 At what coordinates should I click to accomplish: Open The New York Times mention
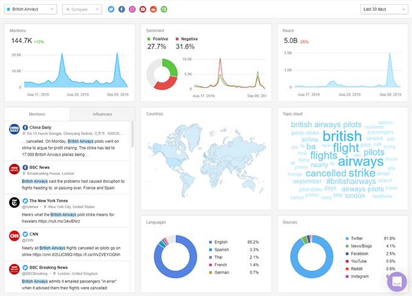[x=67, y=211]
